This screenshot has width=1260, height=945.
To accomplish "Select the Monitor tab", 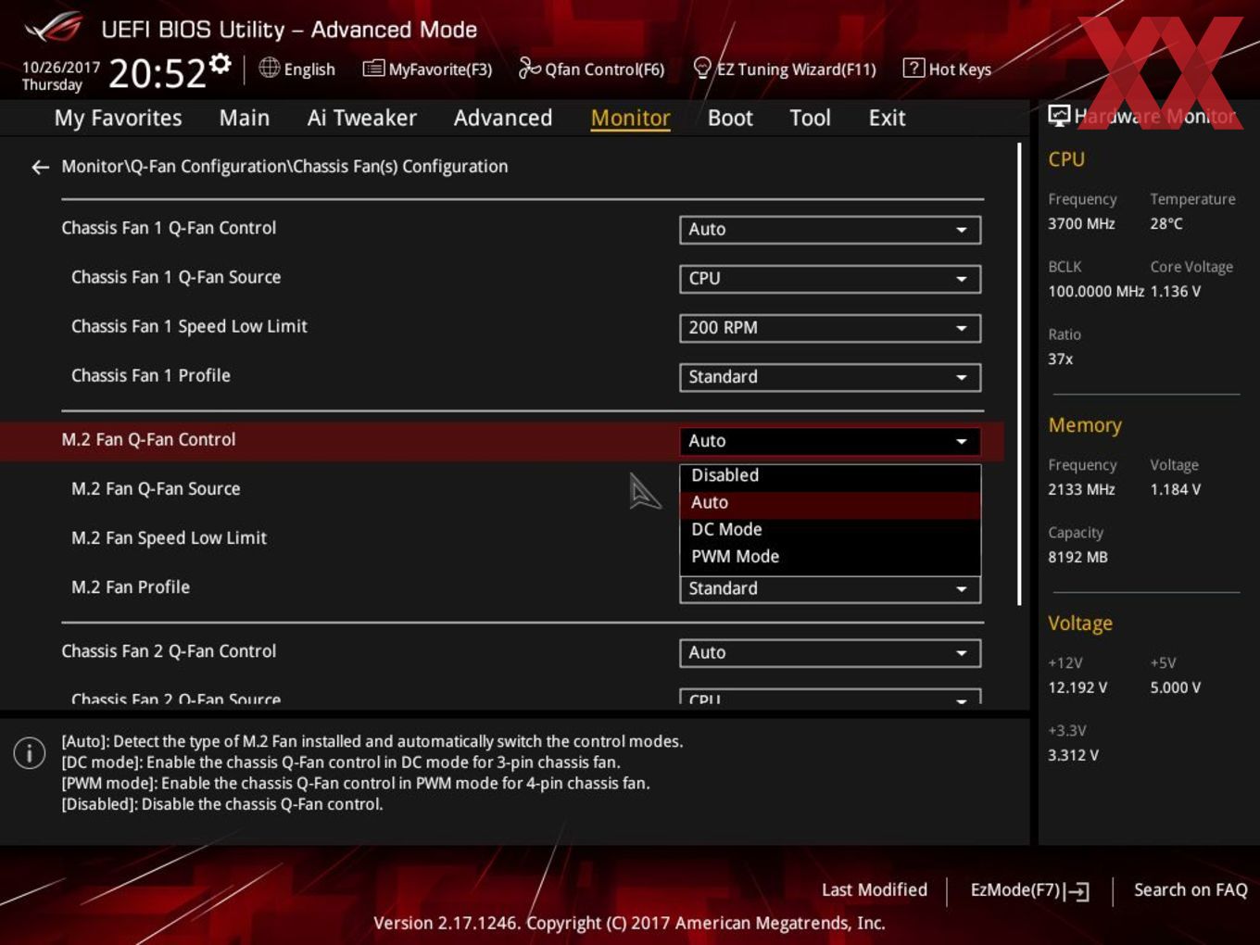I will tap(630, 118).
